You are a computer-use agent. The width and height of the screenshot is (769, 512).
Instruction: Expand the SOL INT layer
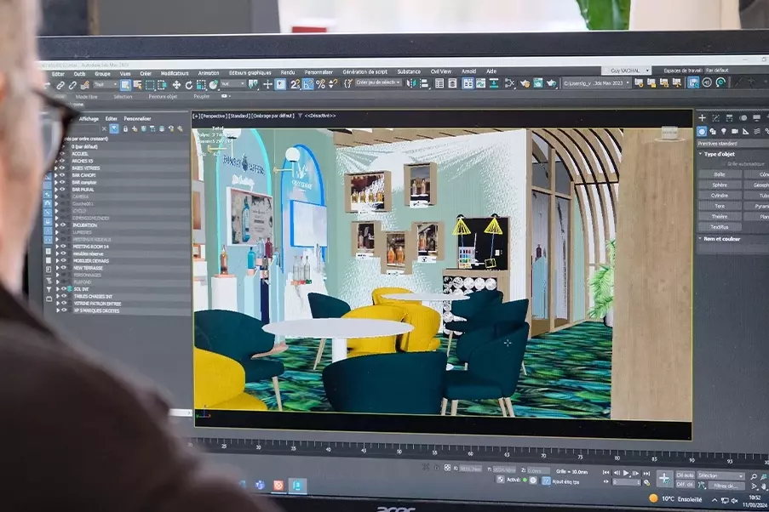(56, 289)
